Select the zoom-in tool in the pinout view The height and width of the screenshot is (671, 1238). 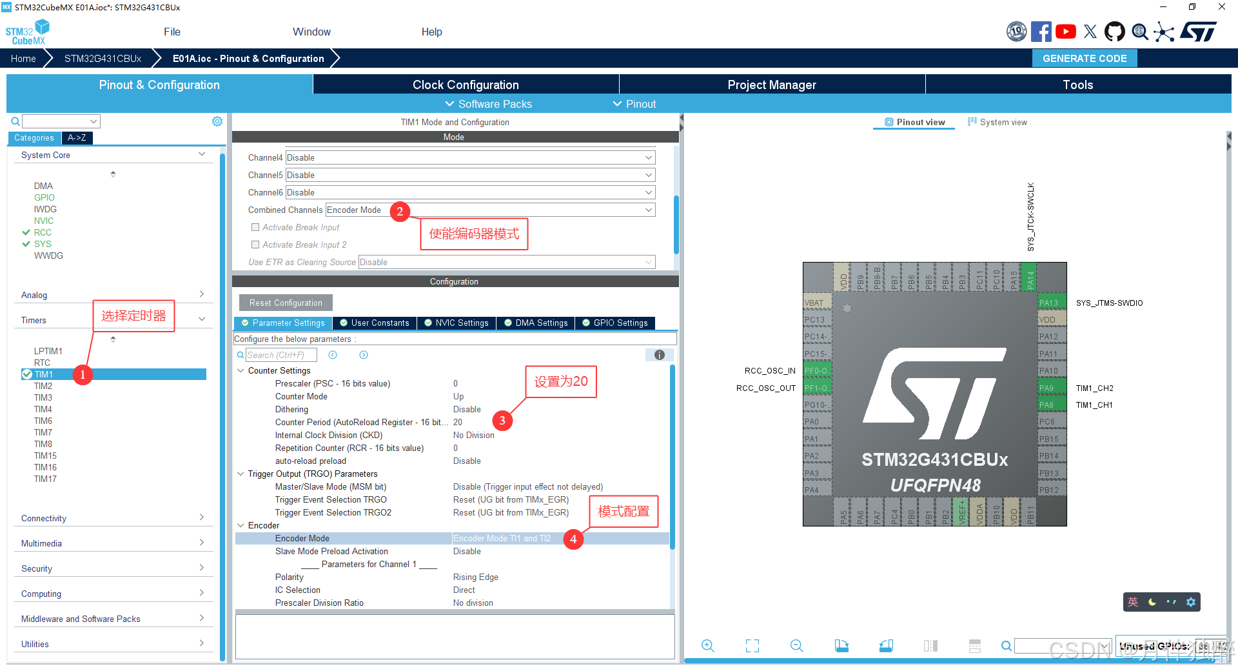click(x=707, y=645)
